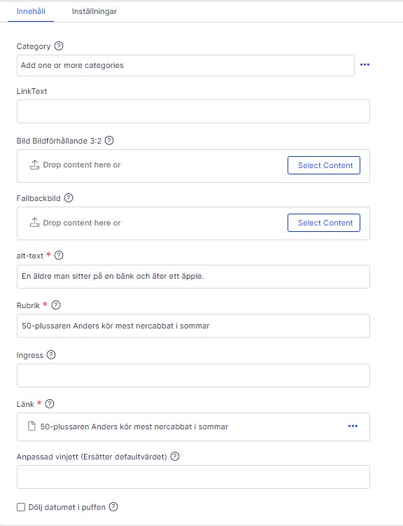Image resolution: width=403 pixels, height=526 pixels.
Task: Focus the Add one or more categories field
Action: coord(185,65)
